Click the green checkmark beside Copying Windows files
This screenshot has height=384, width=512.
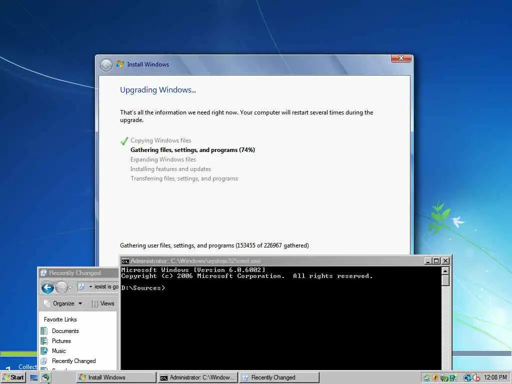(124, 141)
